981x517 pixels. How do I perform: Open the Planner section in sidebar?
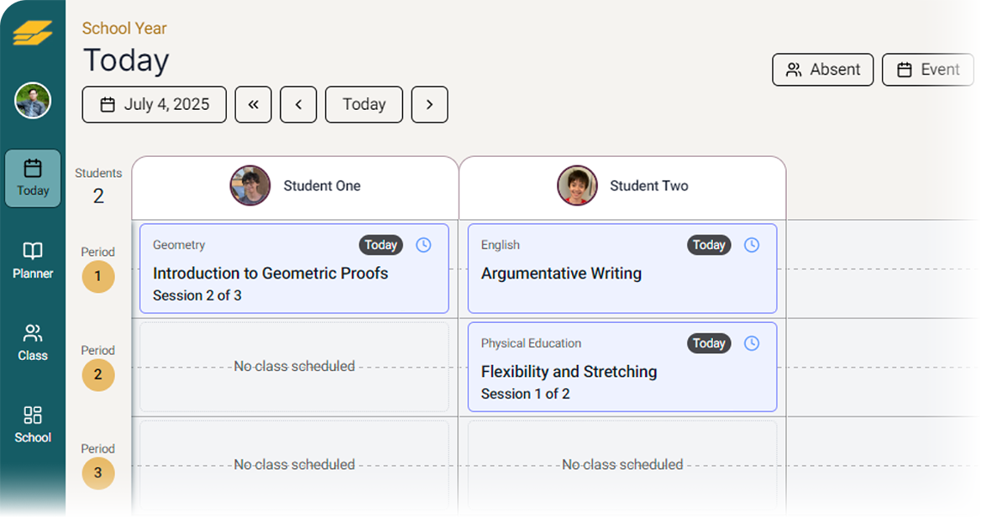[x=33, y=261]
